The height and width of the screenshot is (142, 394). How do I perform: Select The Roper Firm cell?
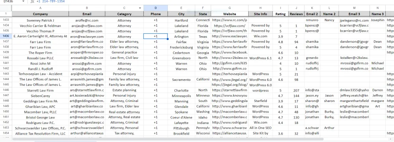[40, 53]
